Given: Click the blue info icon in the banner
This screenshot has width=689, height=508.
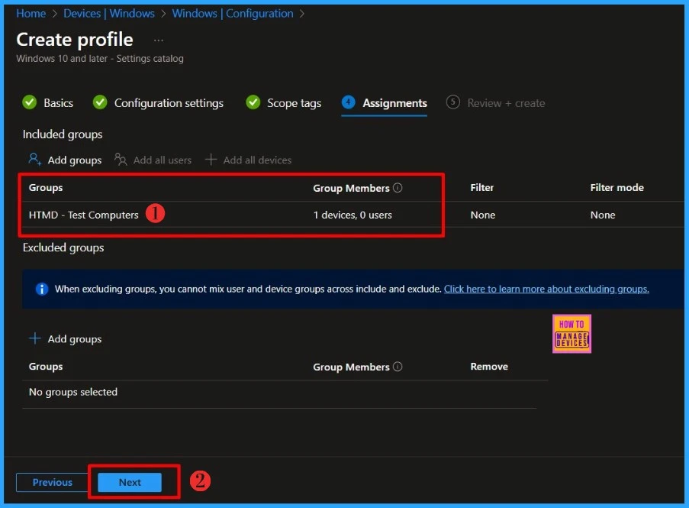Looking at the screenshot, I should (42, 289).
